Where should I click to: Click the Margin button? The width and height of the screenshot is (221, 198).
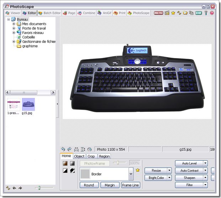click(110, 185)
